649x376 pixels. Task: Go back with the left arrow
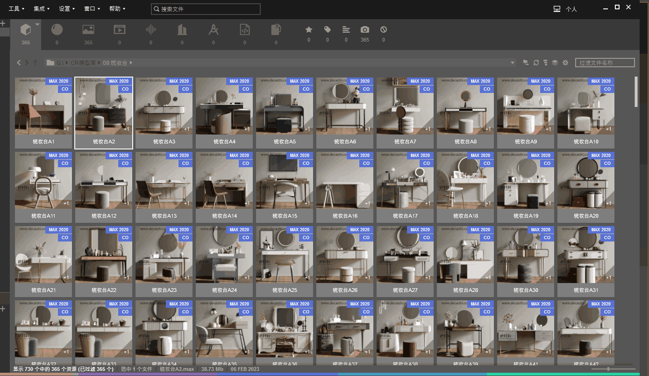(19, 63)
